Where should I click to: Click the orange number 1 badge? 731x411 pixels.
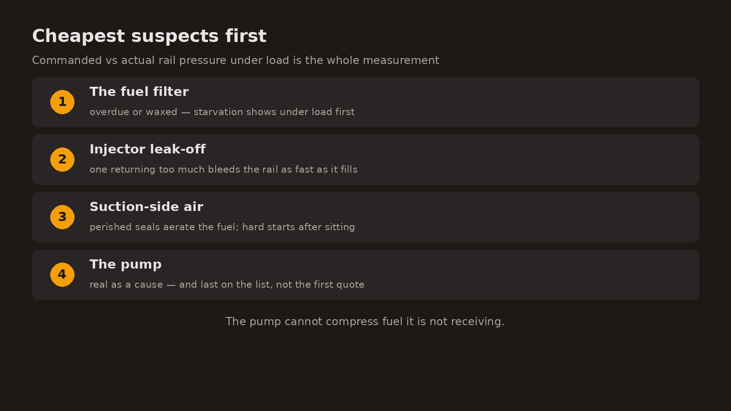[x=62, y=102]
